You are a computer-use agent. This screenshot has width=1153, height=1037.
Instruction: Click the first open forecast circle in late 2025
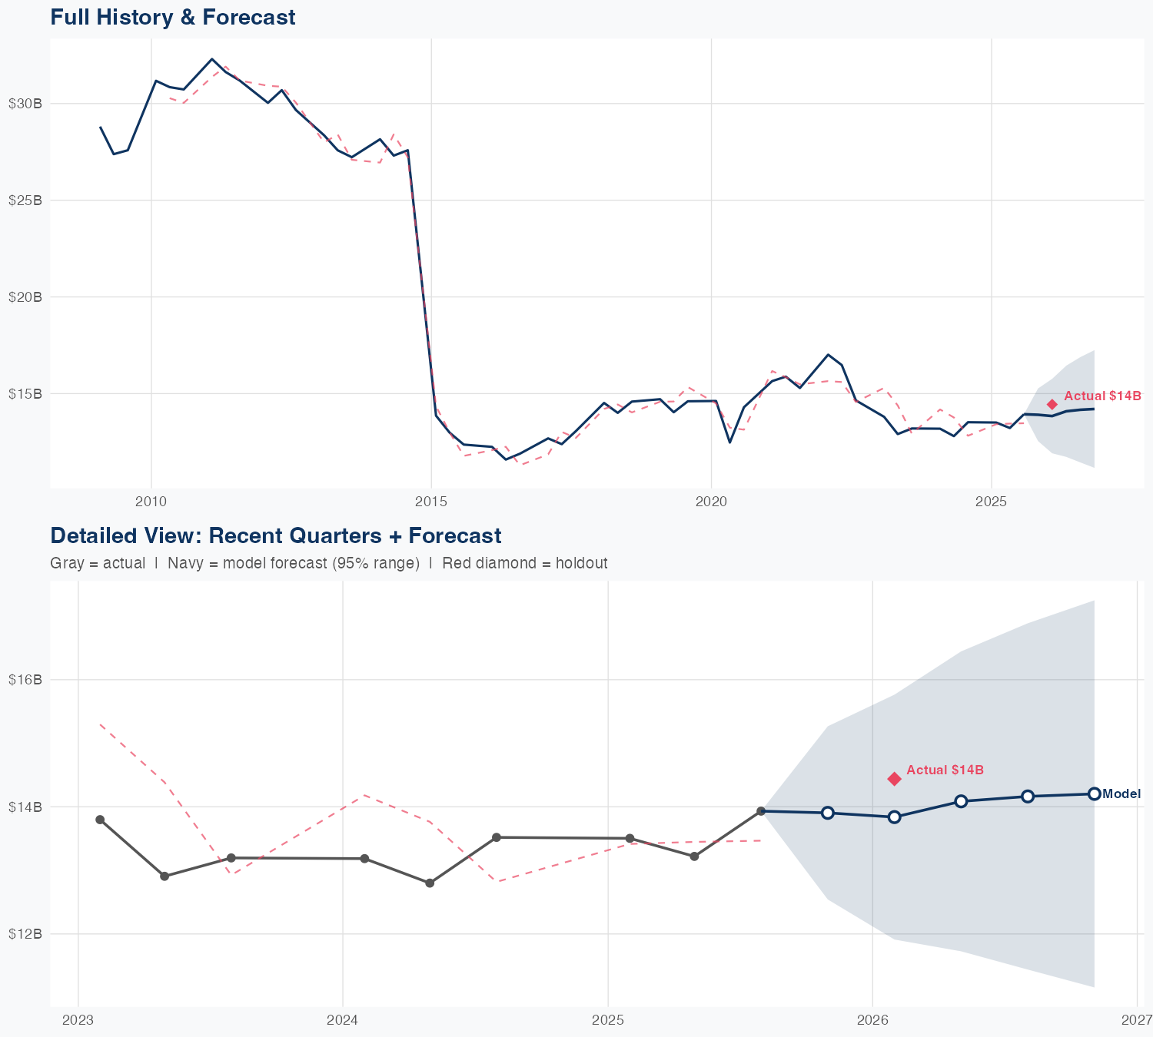pos(828,813)
